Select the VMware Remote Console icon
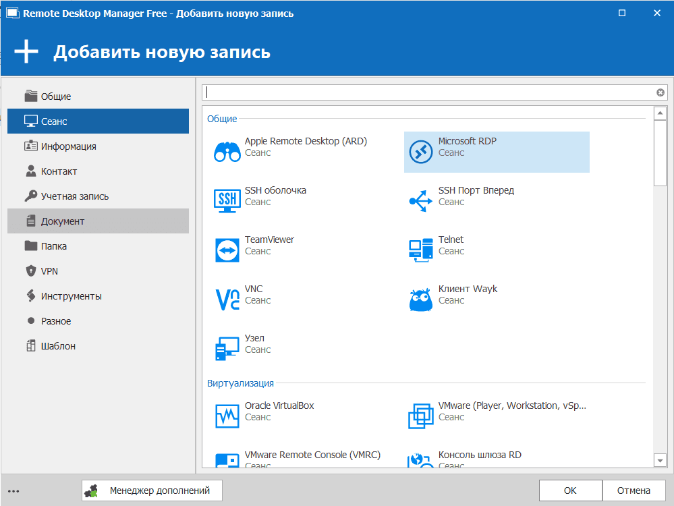 227,461
